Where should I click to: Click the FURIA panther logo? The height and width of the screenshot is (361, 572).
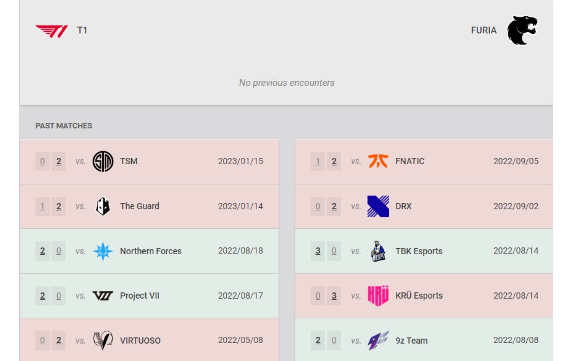[x=522, y=30]
